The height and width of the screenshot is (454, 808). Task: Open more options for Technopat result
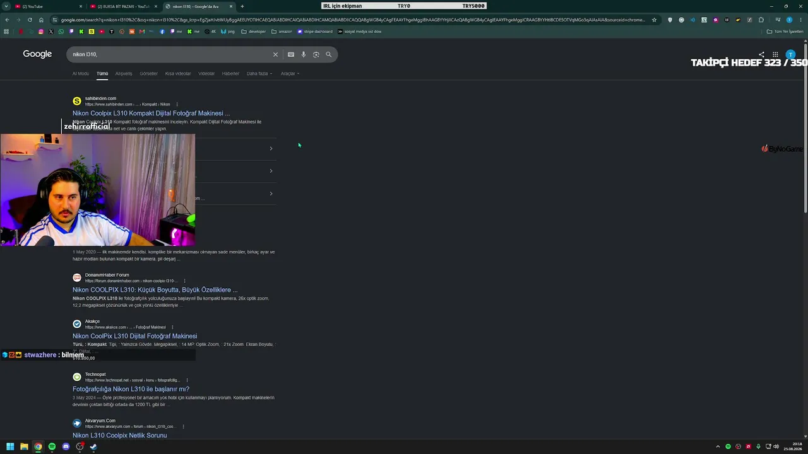point(187,380)
